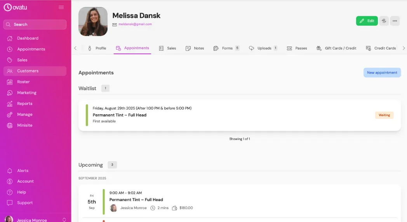Open the Notes tab

(195, 48)
